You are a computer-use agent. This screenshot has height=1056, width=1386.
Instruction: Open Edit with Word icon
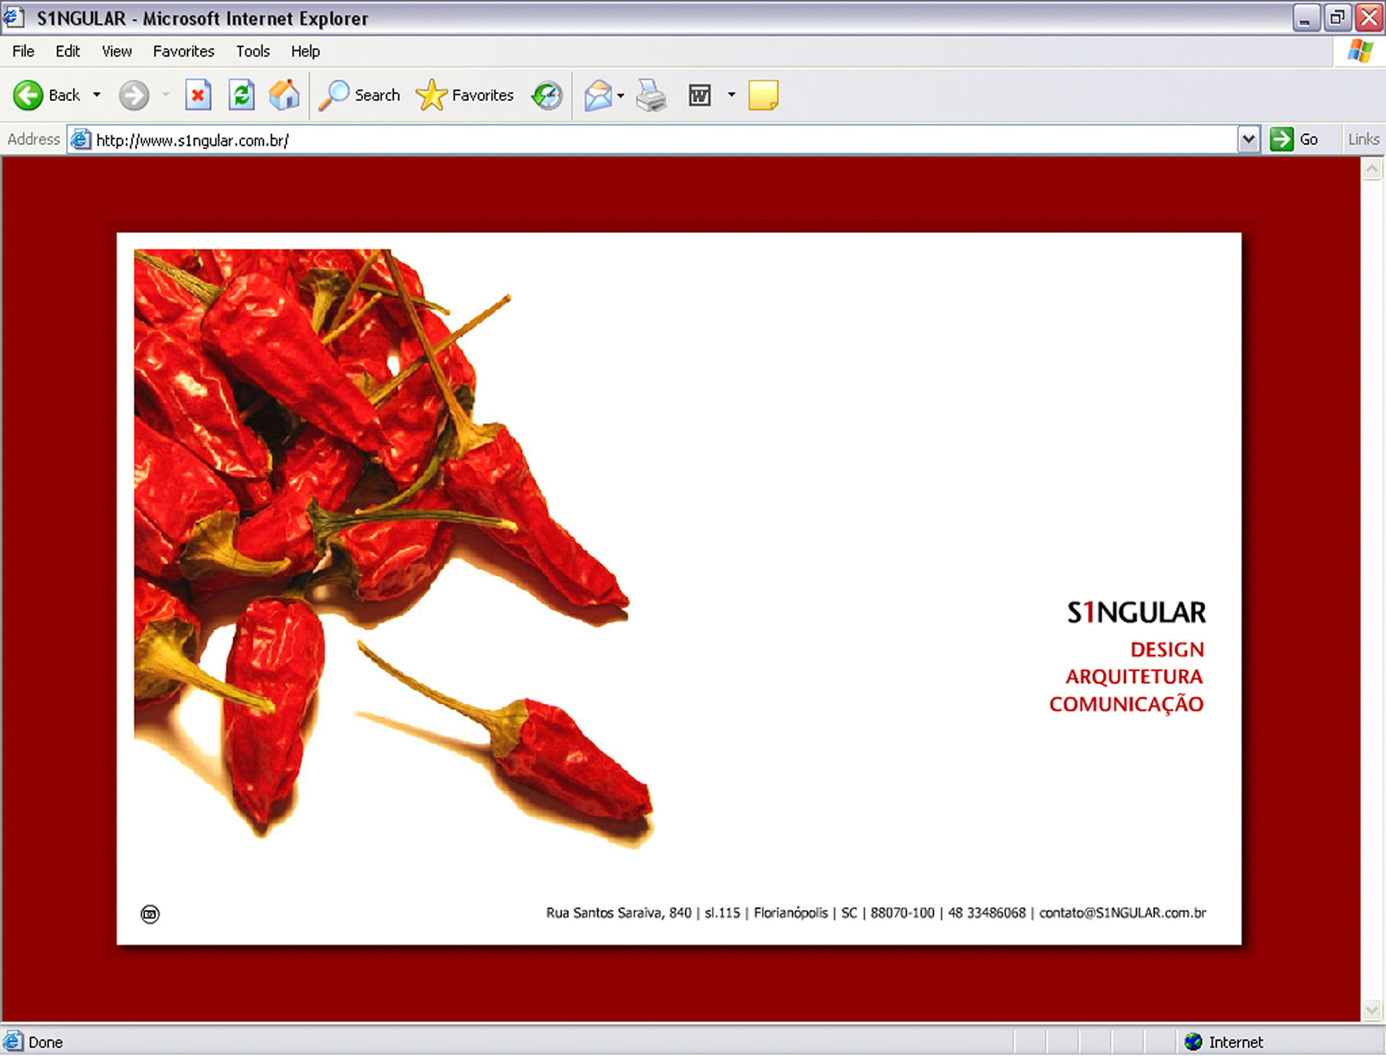(699, 95)
